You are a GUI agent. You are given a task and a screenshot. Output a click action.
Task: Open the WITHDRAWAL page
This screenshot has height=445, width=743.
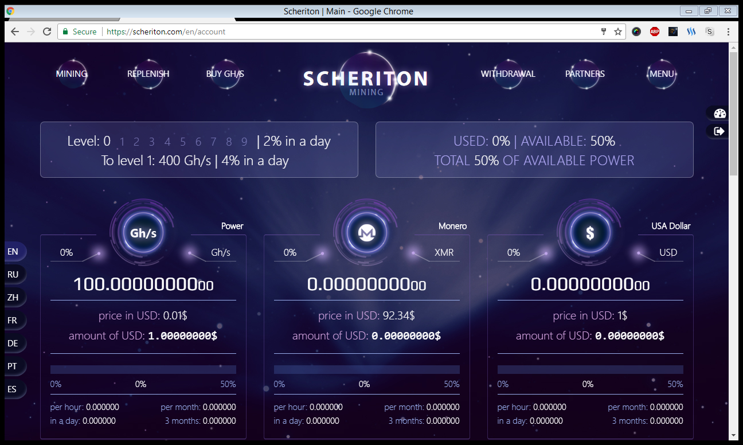pyautogui.click(x=508, y=74)
